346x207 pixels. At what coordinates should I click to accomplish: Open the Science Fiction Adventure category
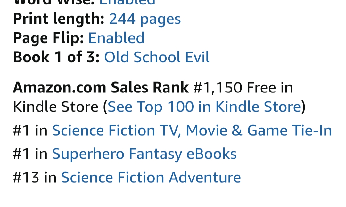151,178
